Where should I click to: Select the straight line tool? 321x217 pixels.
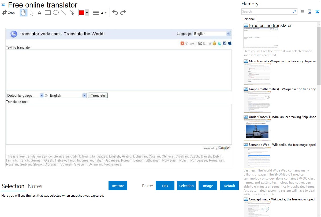pyautogui.click(x=64, y=13)
